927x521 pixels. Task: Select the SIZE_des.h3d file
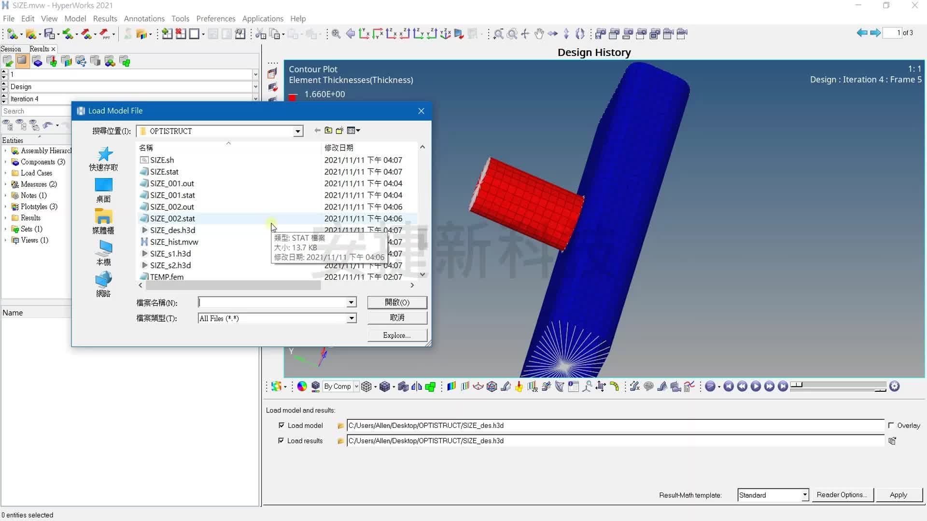(x=172, y=230)
